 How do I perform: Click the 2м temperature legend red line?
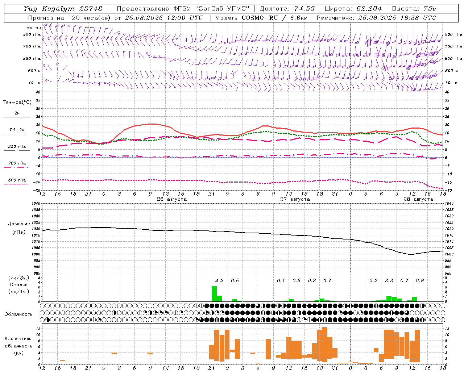point(17,117)
